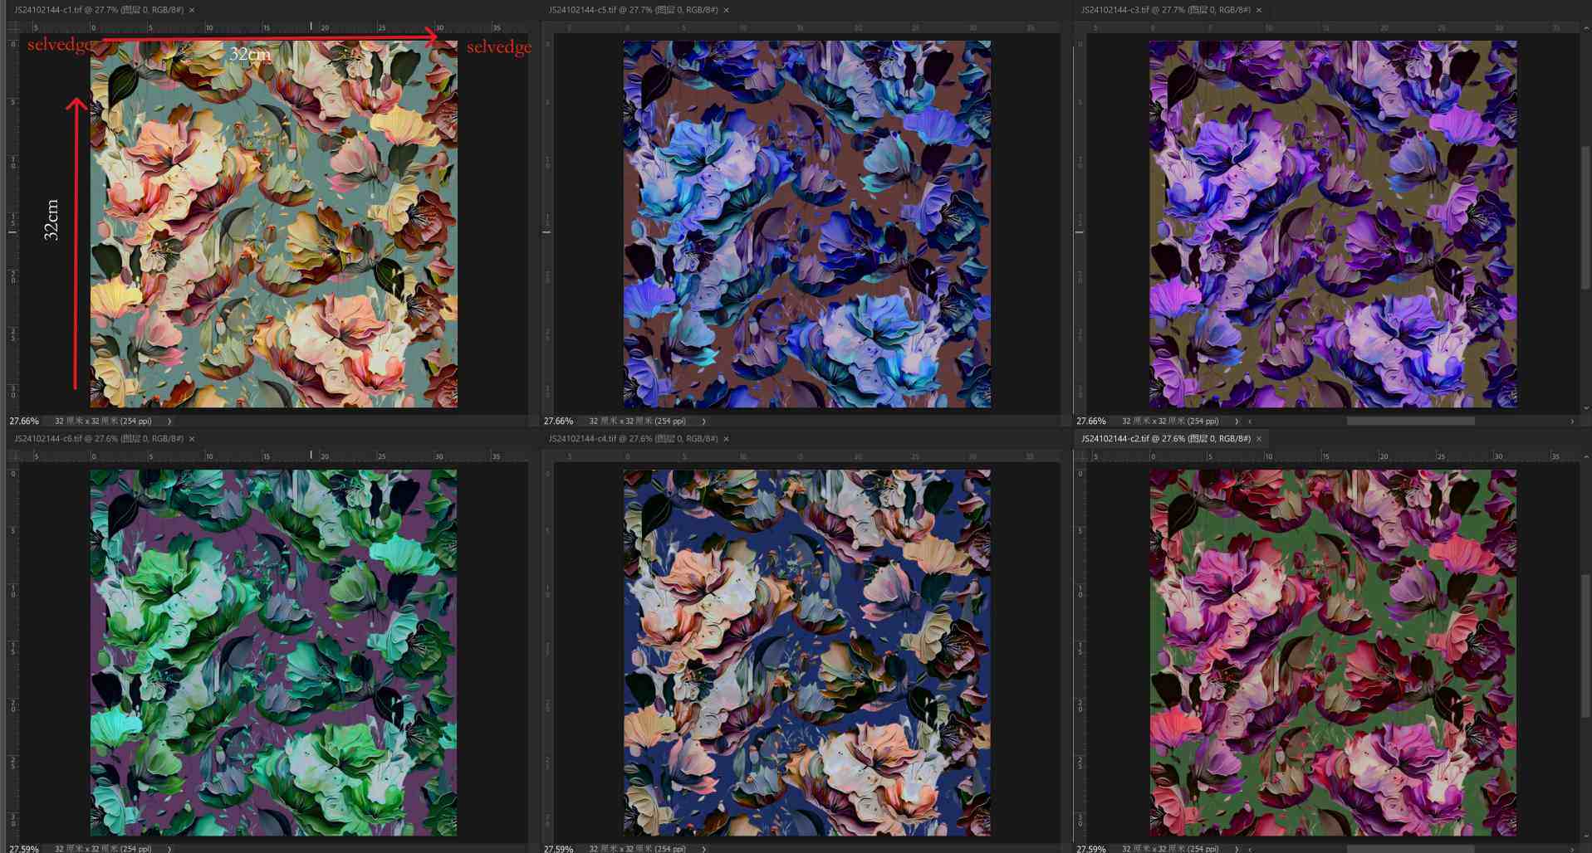Viewport: 1592px width, 853px height.
Task: Close the JS24102144-c2.tif tab
Action: (1259, 439)
